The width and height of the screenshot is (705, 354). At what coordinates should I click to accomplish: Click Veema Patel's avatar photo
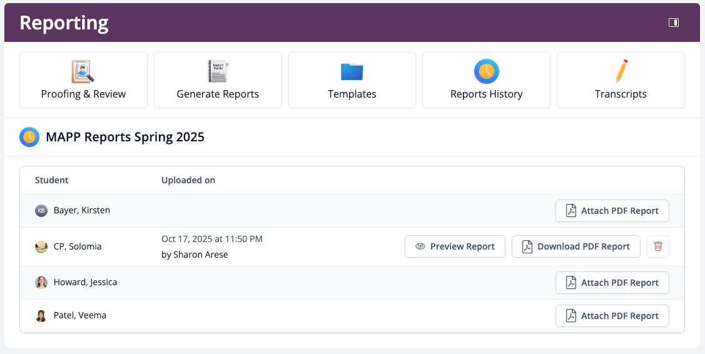[x=41, y=316]
